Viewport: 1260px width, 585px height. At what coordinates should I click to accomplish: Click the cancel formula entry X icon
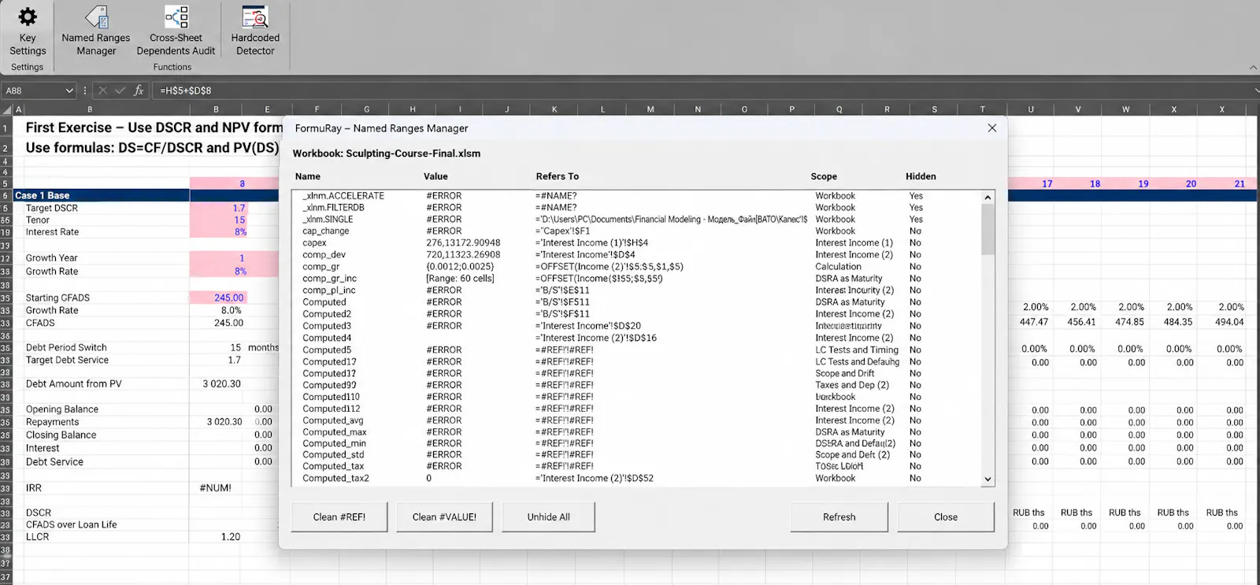click(102, 91)
